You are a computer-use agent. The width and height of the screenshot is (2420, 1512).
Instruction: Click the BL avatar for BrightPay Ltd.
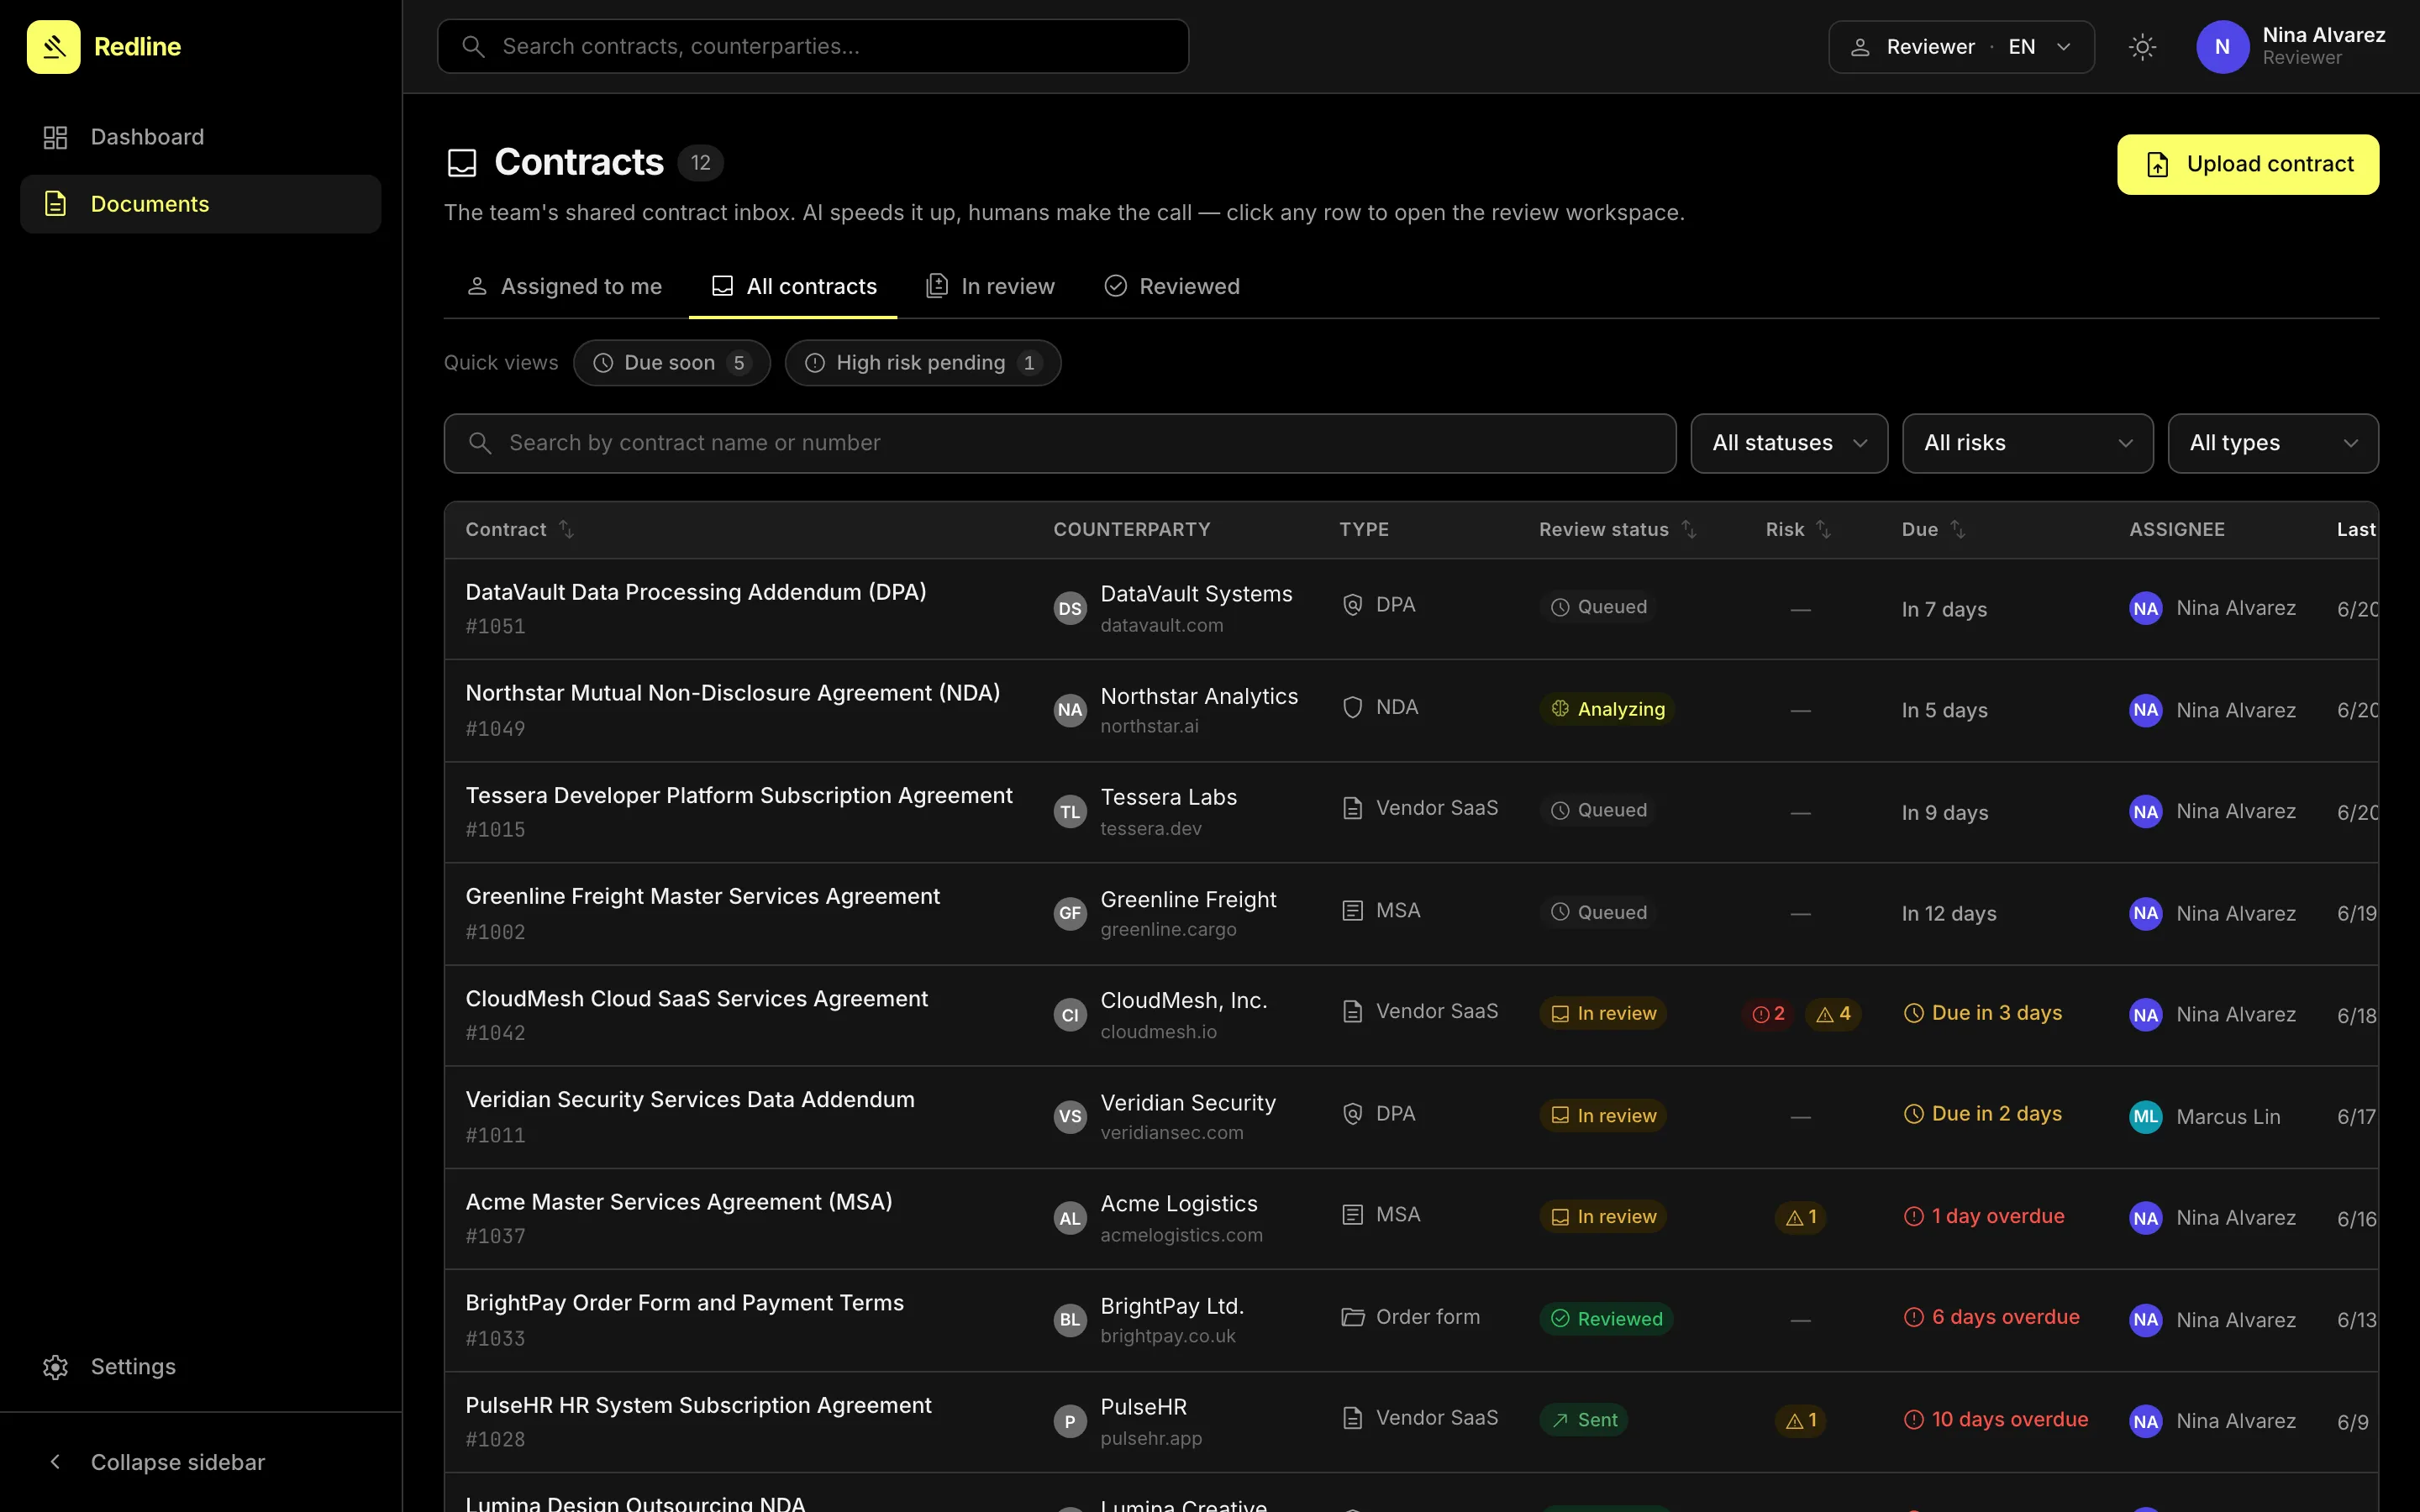tap(1070, 1319)
